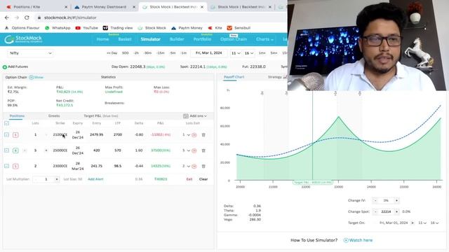449x252 pixels.
Task: Go to the Home nav item
Action: (x=102, y=39)
